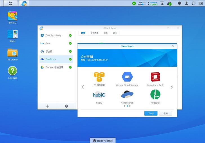This screenshot has width=205, height=143.
Task: Go to the next page of providers
Action: [x=171, y=87]
